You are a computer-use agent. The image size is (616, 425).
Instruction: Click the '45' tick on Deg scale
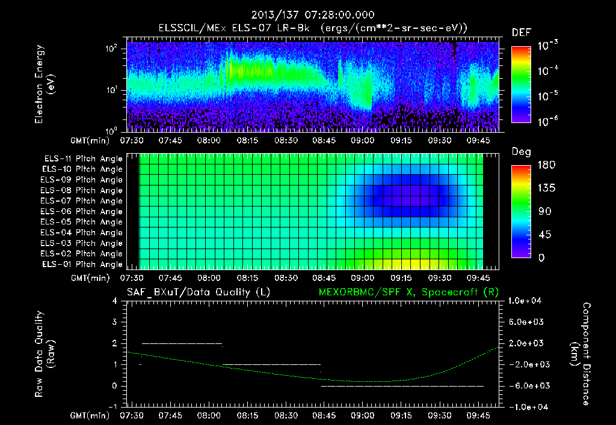point(544,235)
